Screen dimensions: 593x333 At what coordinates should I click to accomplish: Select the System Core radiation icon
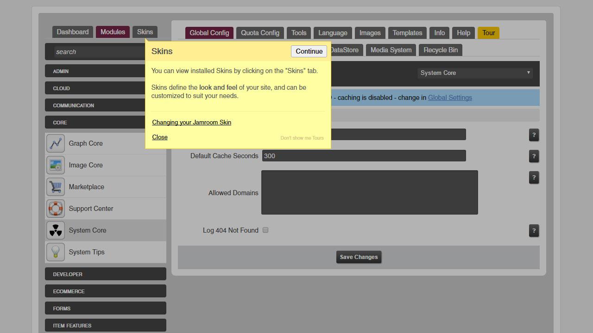coord(56,230)
